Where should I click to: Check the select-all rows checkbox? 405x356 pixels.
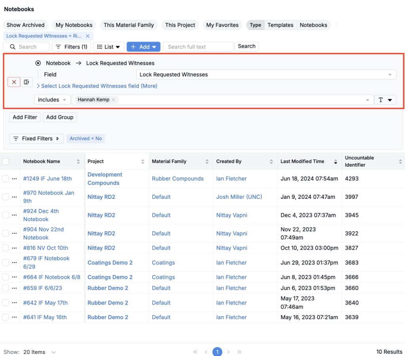pos(6,161)
